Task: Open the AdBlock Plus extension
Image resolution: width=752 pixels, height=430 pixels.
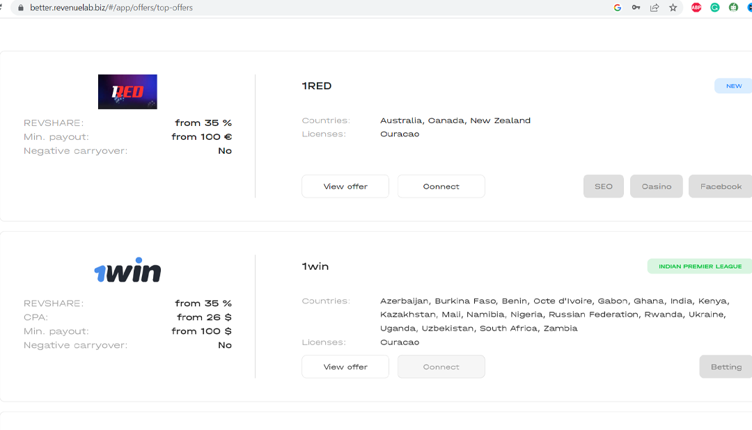Action: point(696,8)
